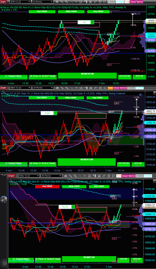
Task: Click cyan 11039,96 price marker on MNQ axis
Action: (x=150, y=196)
